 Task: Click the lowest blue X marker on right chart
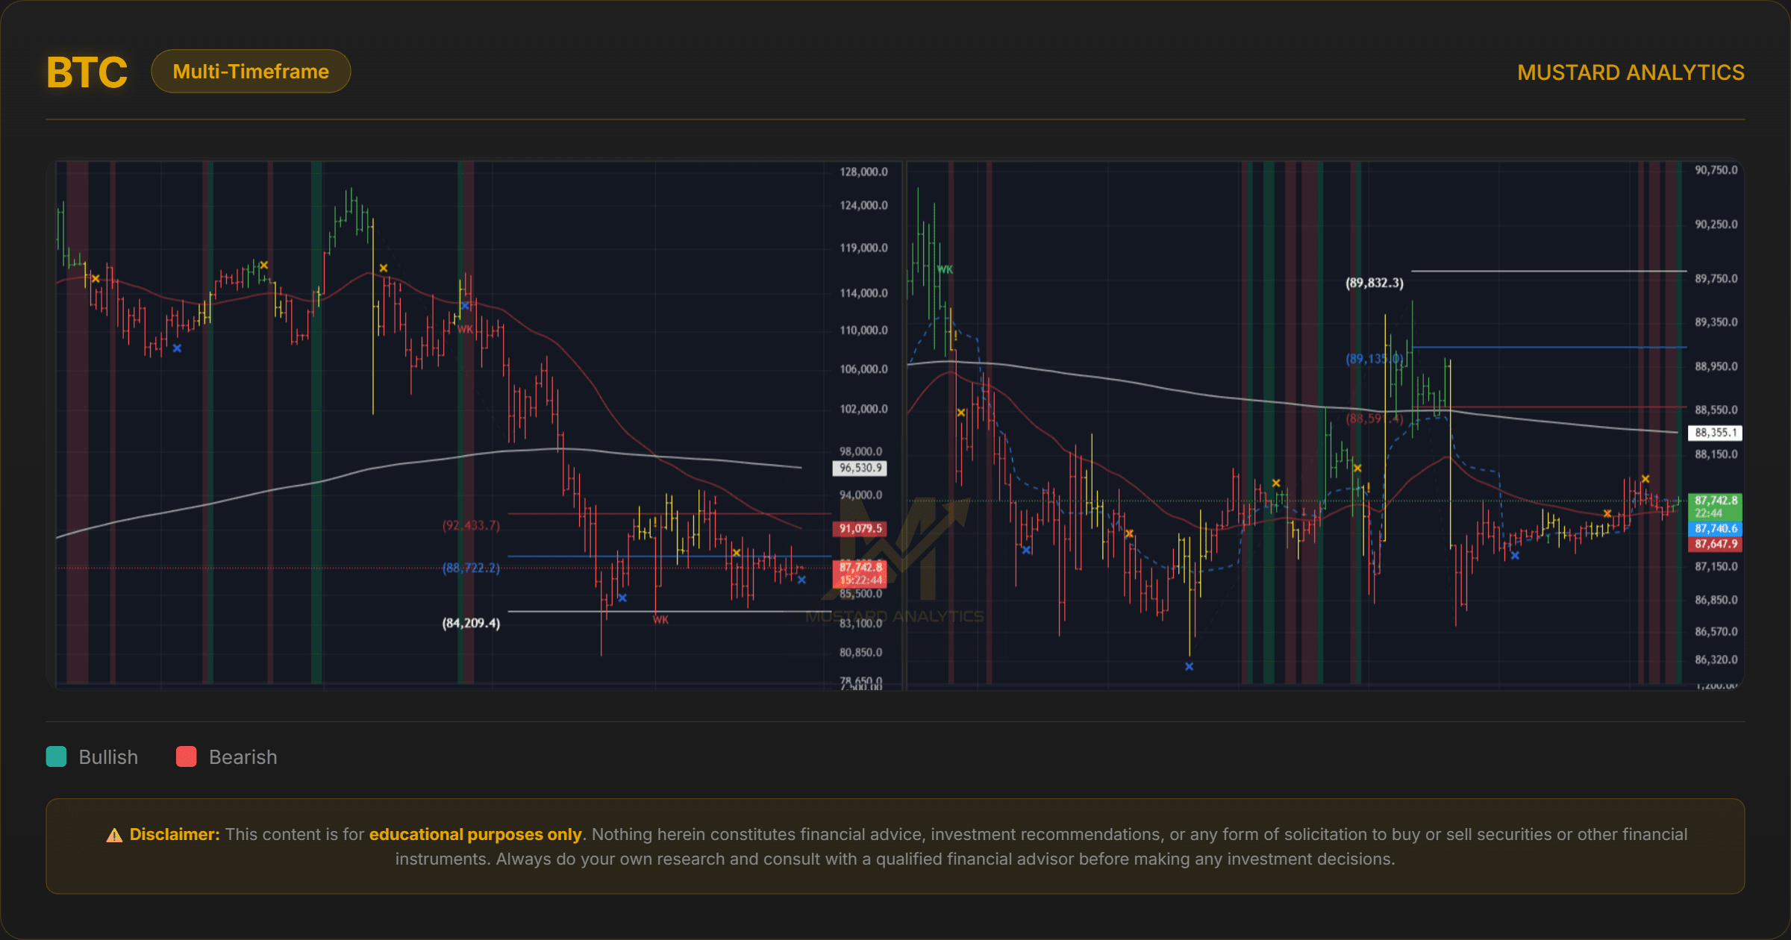1189,666
